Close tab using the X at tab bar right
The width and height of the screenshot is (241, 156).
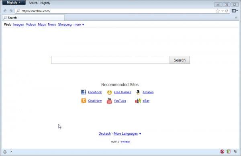(236, 18)
